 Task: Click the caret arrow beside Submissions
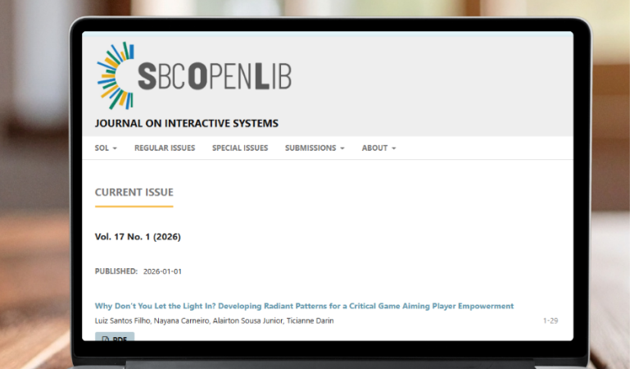coord(342,148)
